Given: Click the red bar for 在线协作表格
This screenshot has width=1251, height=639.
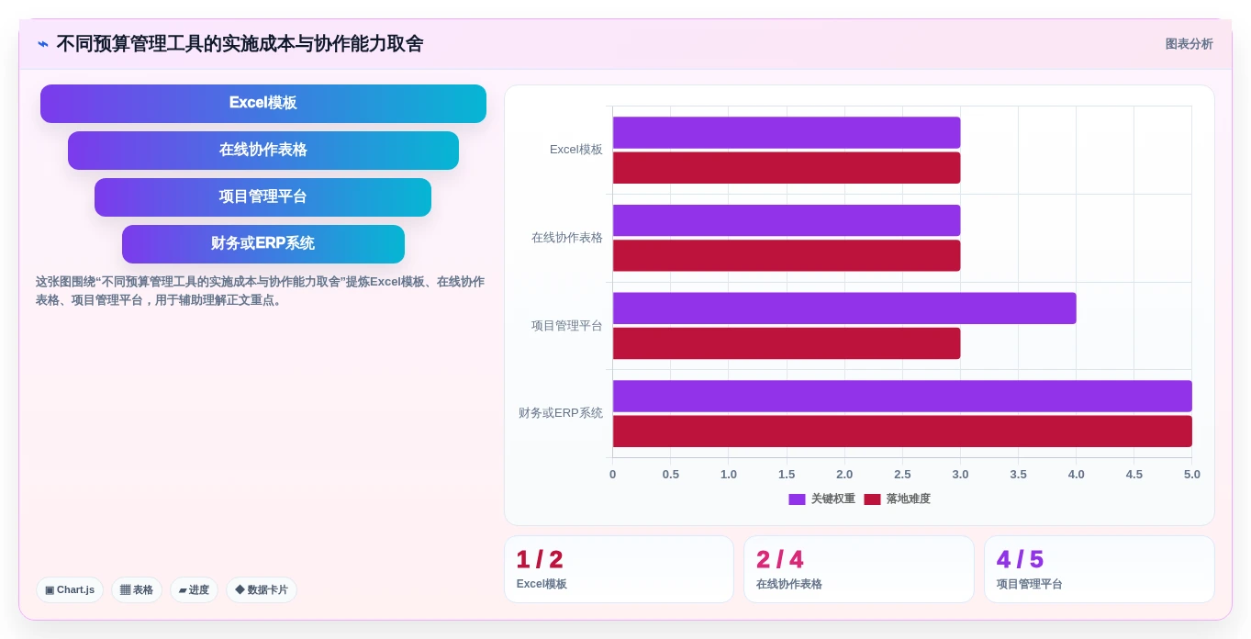Looking at the screenshot, I should (787, 255).
